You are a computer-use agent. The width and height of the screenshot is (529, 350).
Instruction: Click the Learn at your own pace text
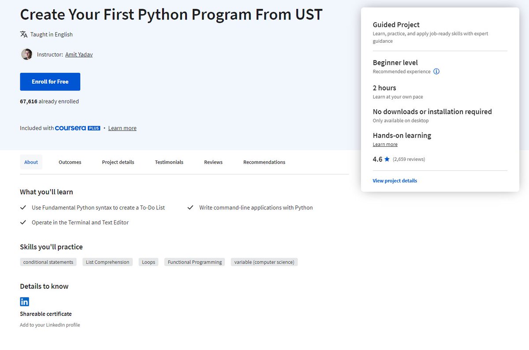click(x=398, y=97)
